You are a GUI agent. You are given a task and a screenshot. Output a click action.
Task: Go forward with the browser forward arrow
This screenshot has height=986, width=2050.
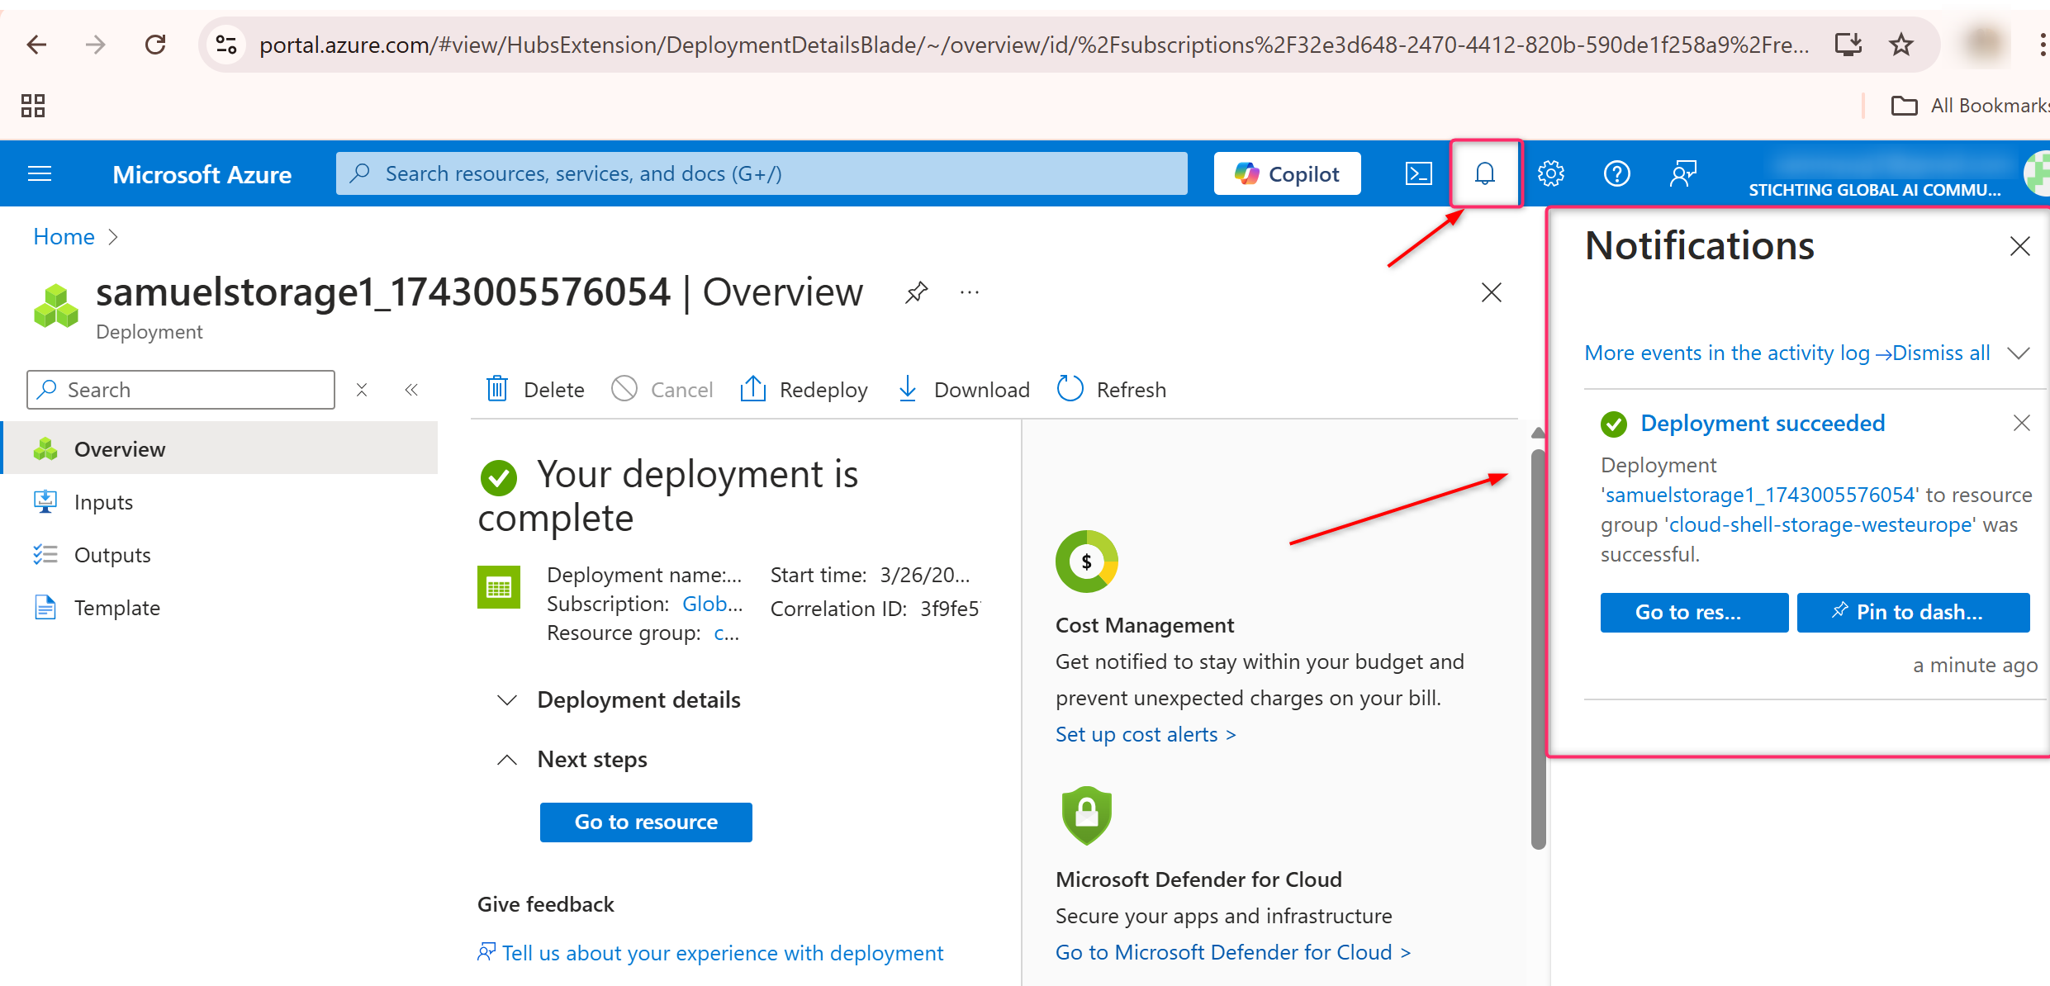click(96, 44)
